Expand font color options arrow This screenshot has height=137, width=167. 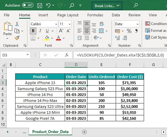click(x=64, y=38)
